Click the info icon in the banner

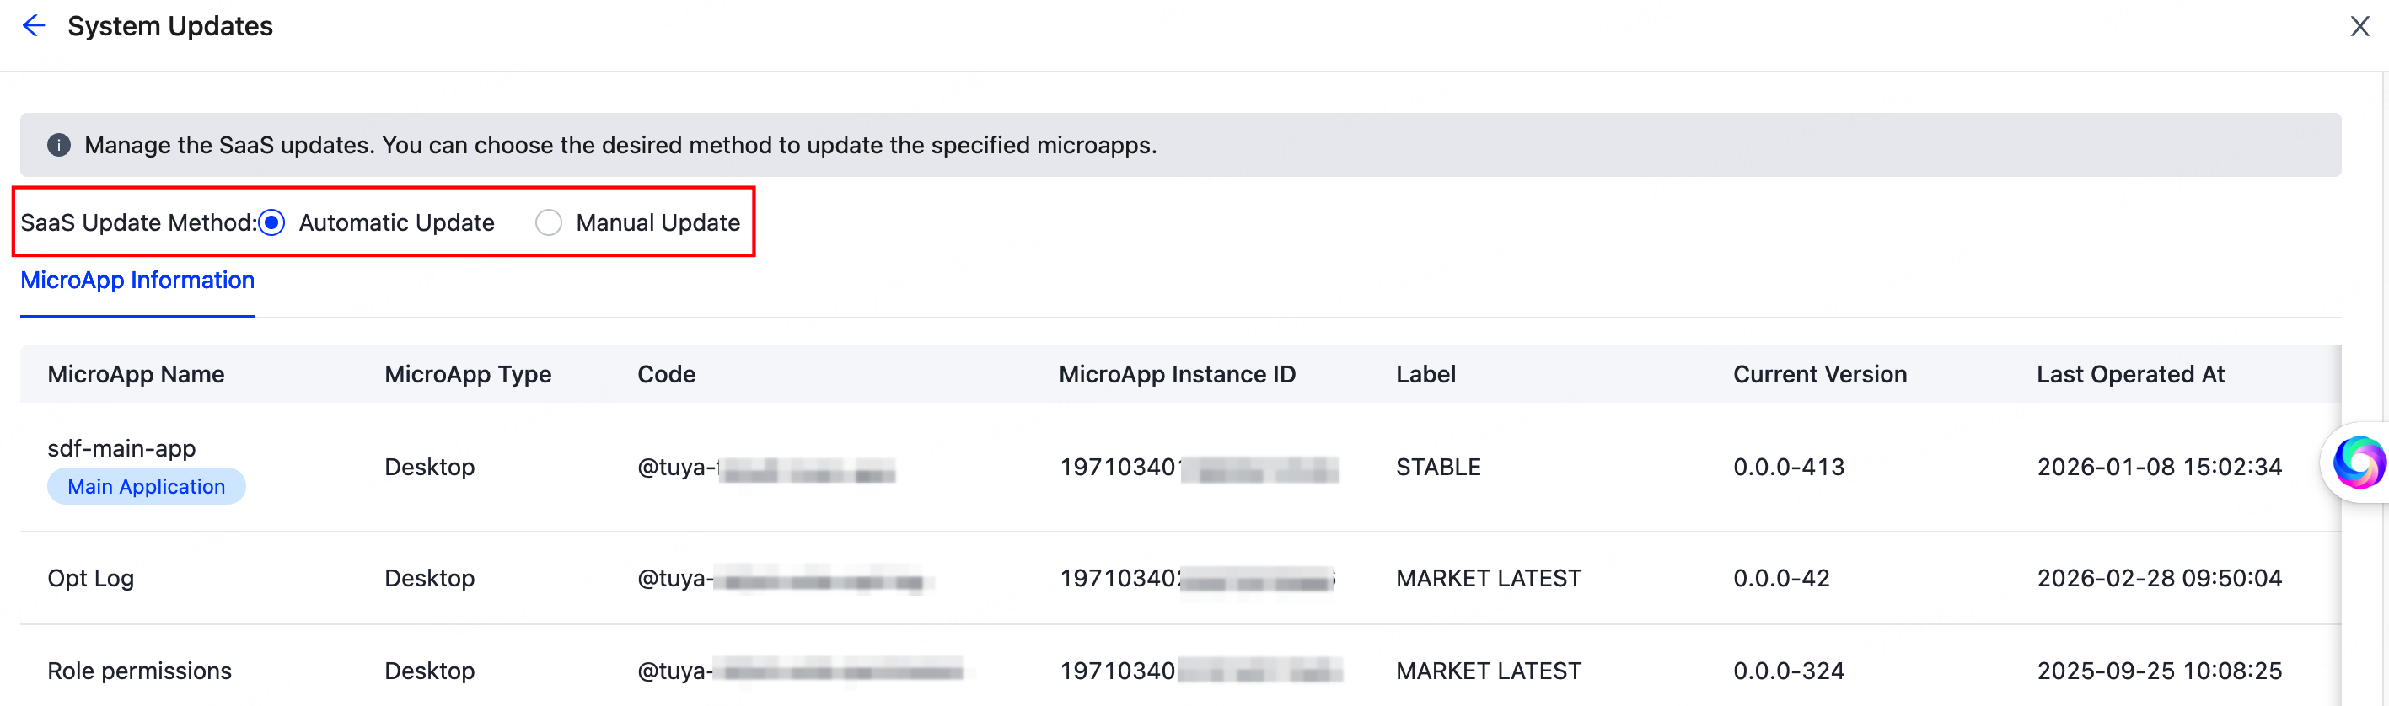point(58,146)
